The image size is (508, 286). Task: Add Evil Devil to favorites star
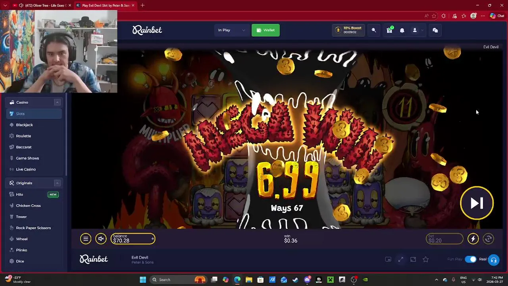[x=425, y=259]
